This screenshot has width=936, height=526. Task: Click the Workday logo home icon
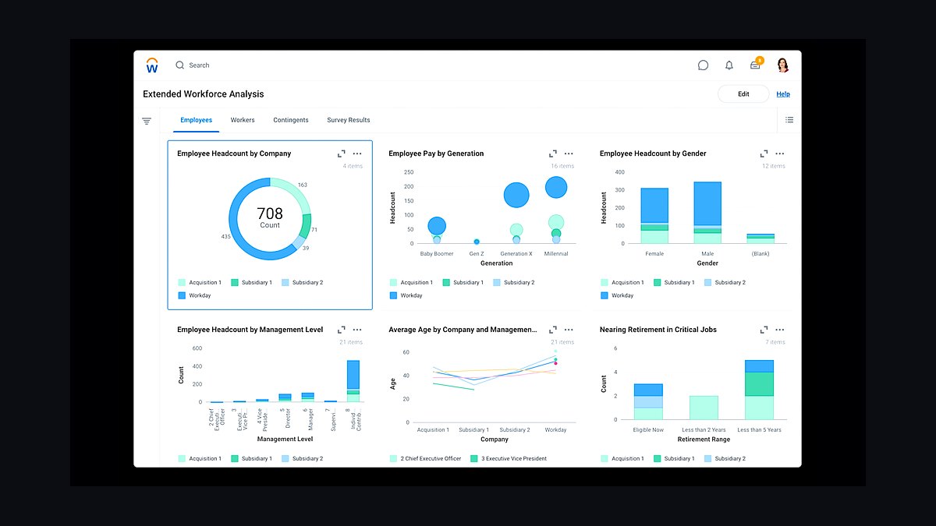(x=152, y=65)
